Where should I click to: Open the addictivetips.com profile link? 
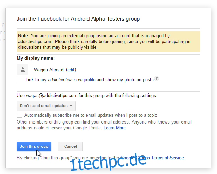click(x=90, y=80)
